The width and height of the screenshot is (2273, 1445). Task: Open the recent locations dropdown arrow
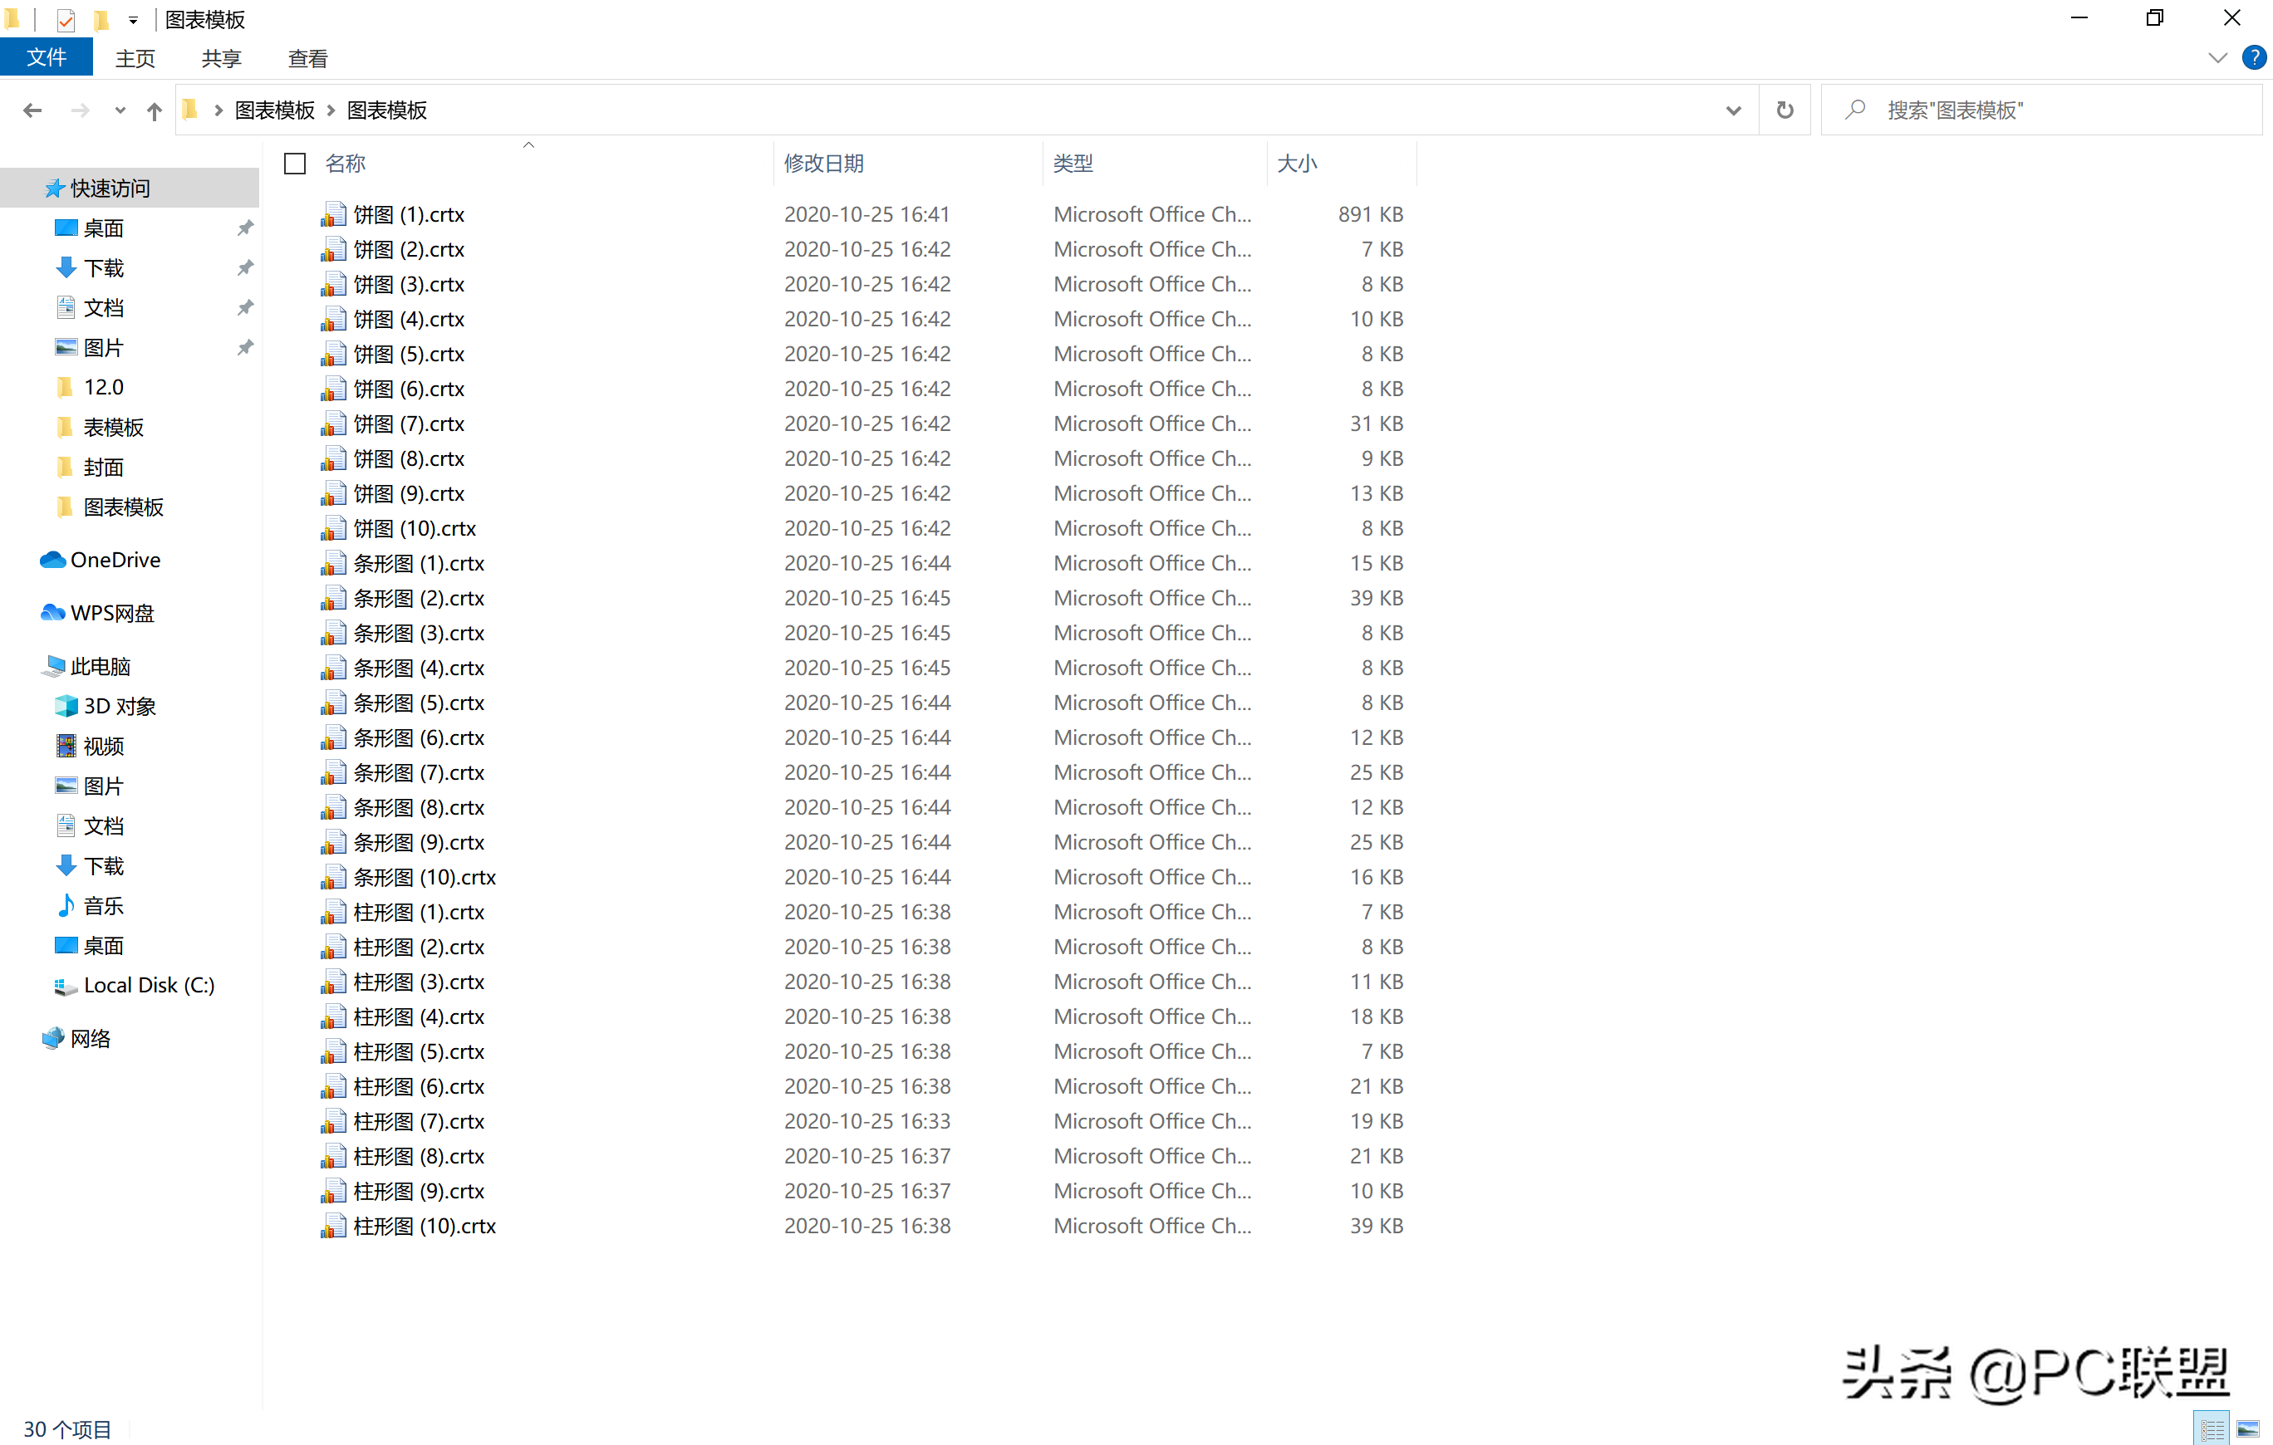tap(120, 110)
